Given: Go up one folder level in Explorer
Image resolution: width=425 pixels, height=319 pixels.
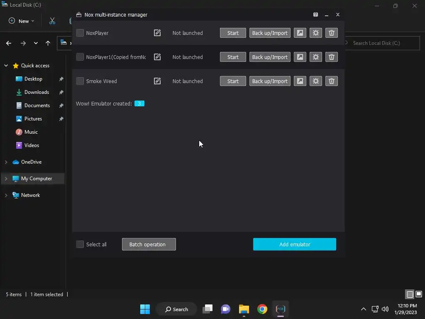Looking at the screenshot, I should point(48,43).
